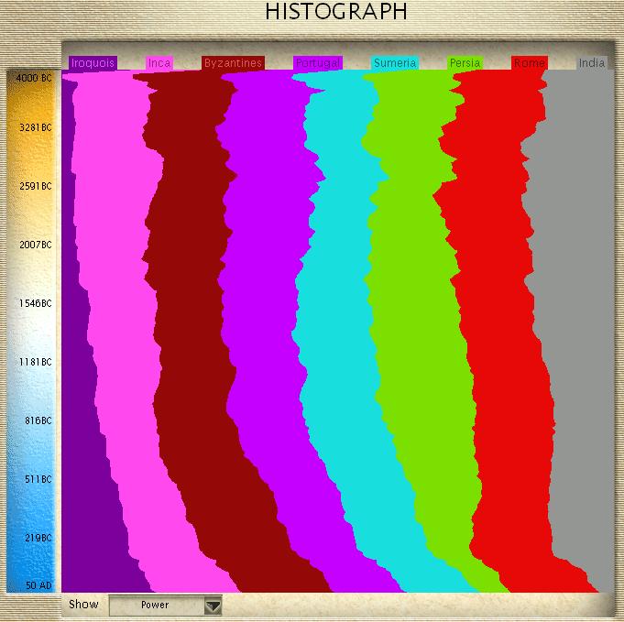Click the 2007 BC timeline label
The height and width of the screenshot is (622, 624).
point(36,245)
